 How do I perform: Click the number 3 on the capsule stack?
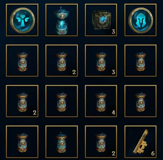[x=113, y=72]
